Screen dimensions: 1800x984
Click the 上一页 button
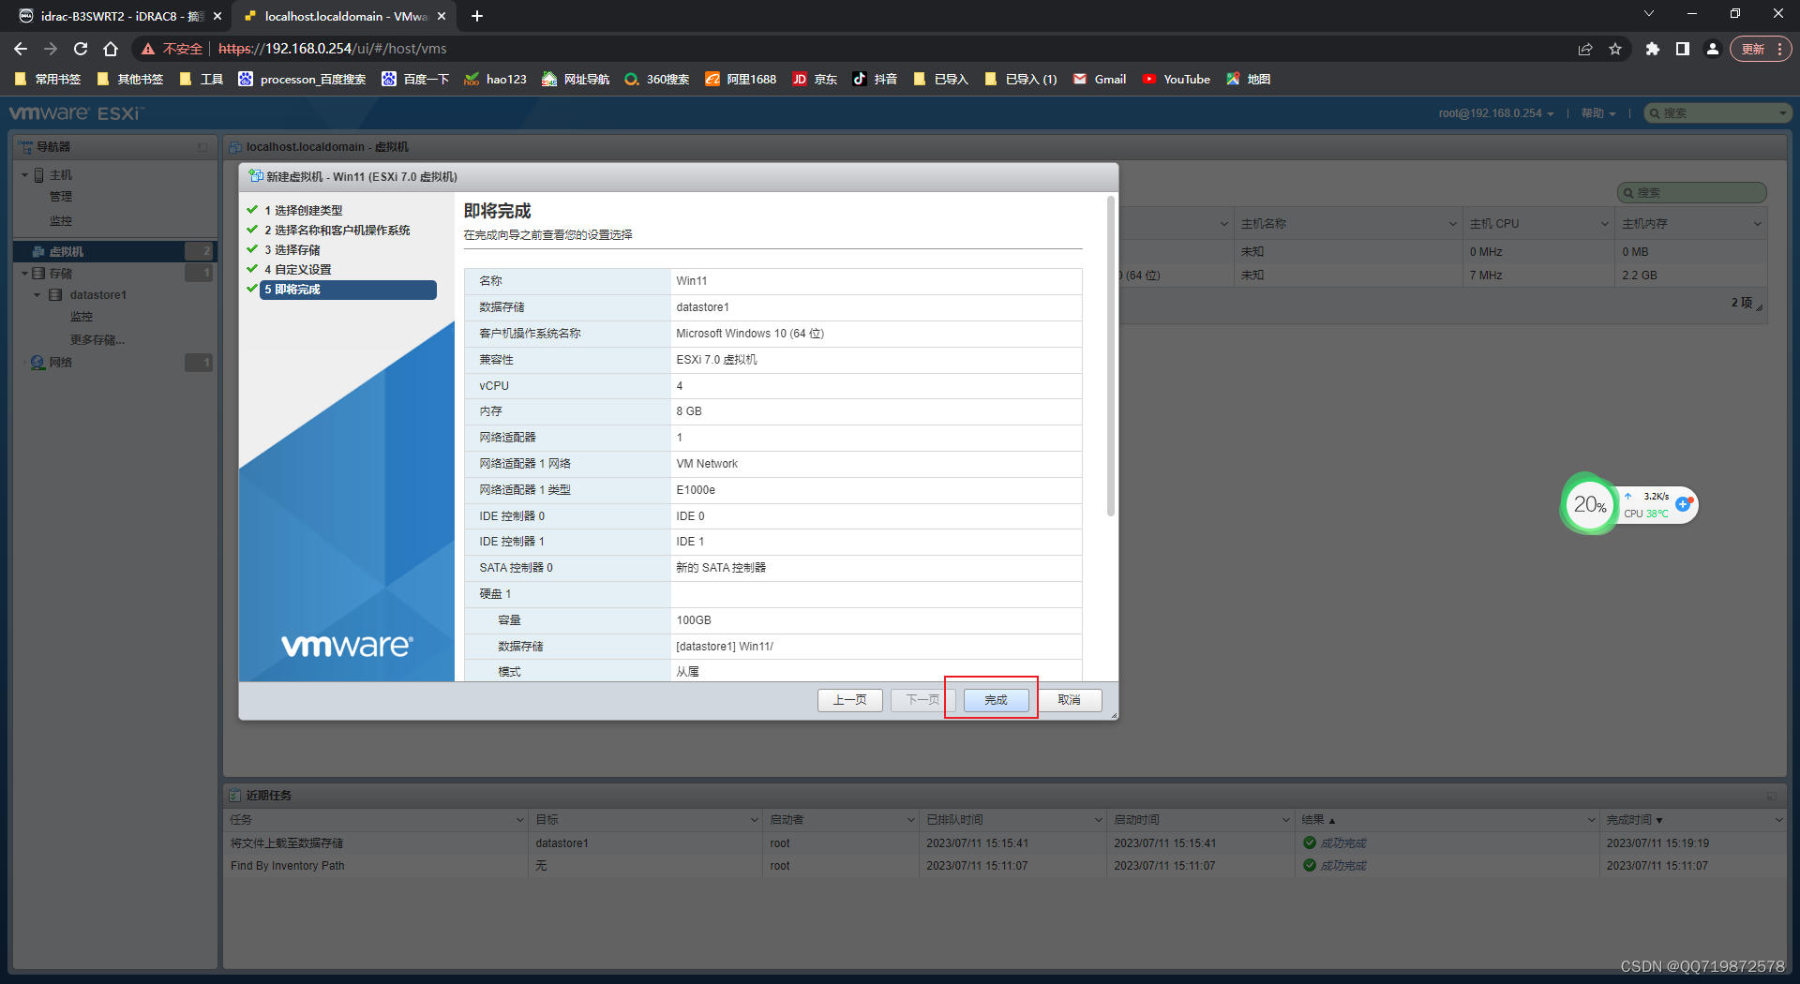coord(850,700)
